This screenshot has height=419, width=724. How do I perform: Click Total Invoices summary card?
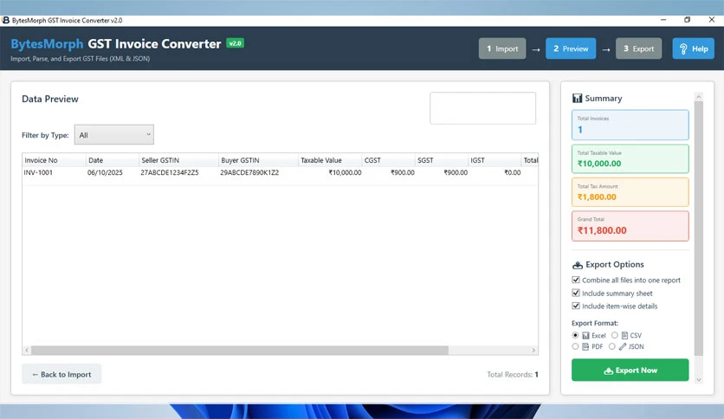[630, 125]
